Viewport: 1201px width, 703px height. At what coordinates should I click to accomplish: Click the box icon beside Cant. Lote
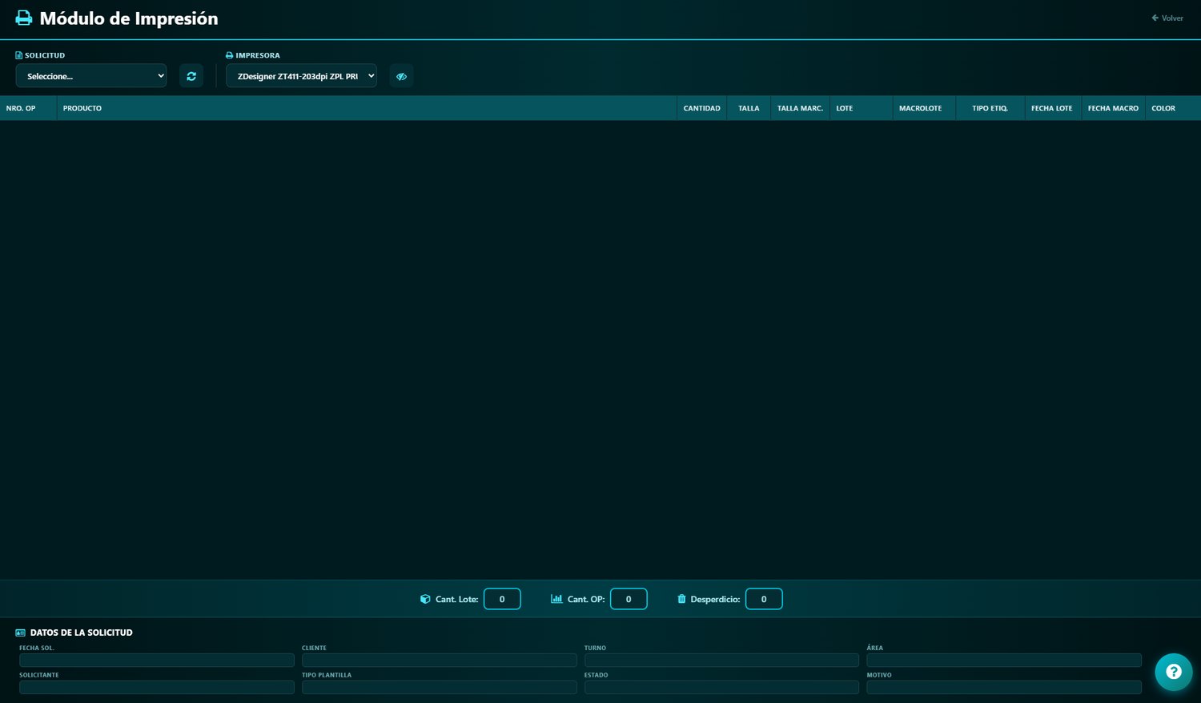pyautogui.click(x=425, y=599)
